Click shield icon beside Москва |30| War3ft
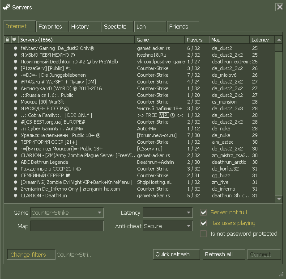Image resolution: width=286 pixels, height=279 pixels. click(16, 102)
